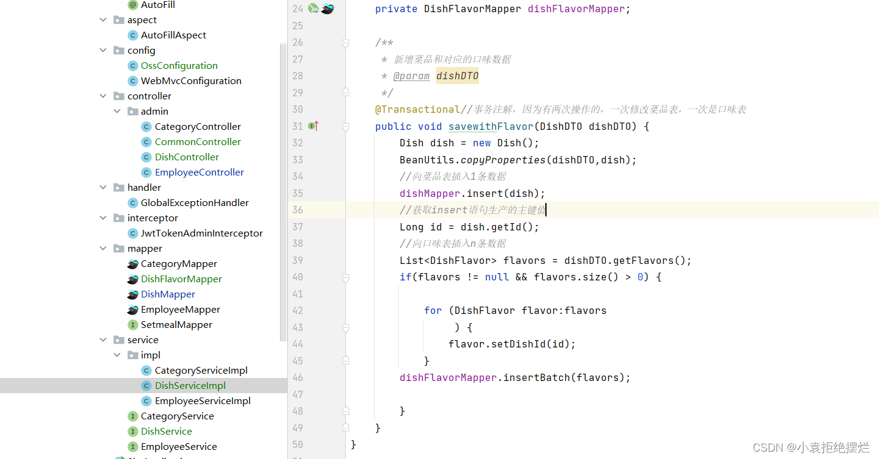Open DishMapper file
The width and height of the screenshot is (879, 459).
(168, 294)
